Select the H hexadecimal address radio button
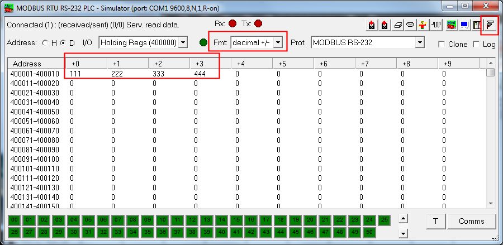Image resolution: width=503 pixels, height=245 pixels. coord(46,42)
